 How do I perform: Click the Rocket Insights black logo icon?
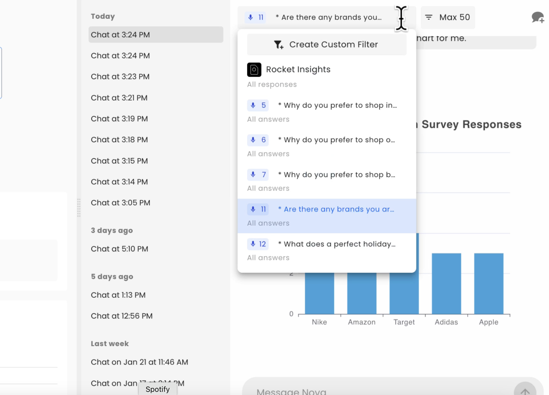(254, 70)
